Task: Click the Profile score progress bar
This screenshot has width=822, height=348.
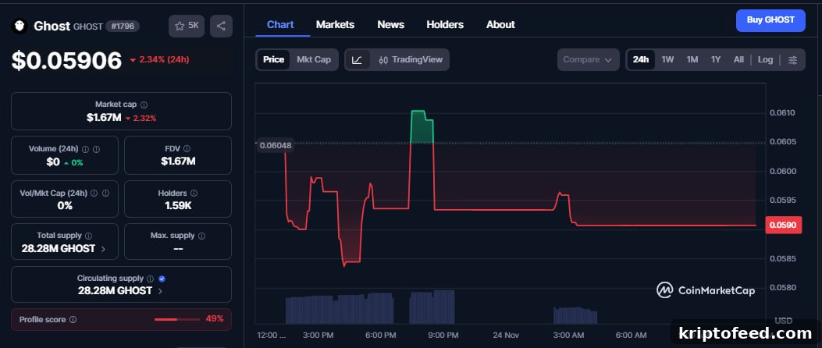Action: click(x=176, y=319)
